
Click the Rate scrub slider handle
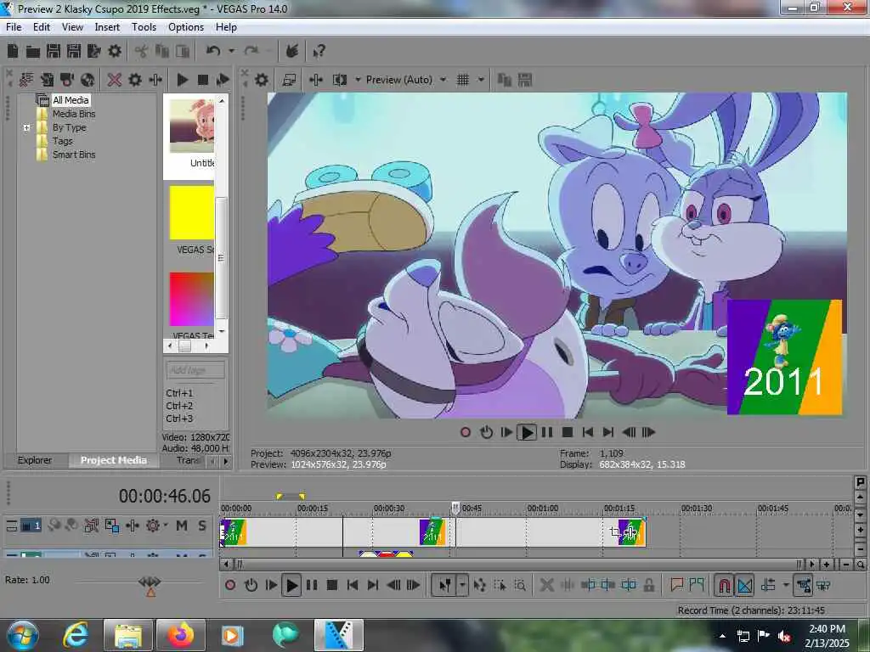(150, 582)
